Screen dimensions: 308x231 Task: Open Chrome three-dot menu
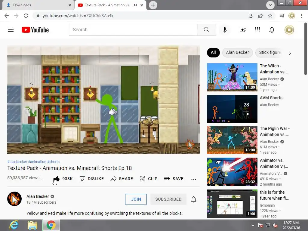pyautogui.click(x=301, y=16)
